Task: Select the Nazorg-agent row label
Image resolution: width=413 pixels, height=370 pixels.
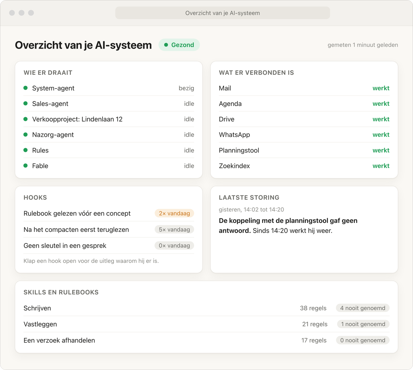Action: [53, 135]
